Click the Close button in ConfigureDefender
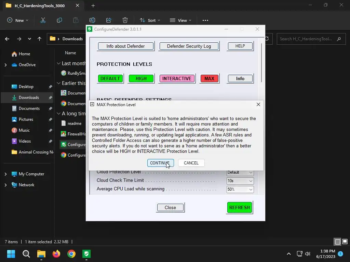The height and width of the screenshot is (262, 350). coord(170,207)
